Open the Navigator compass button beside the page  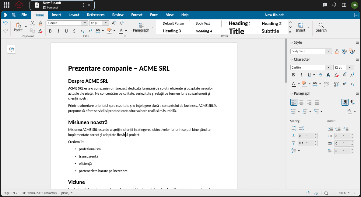(12, 49)
